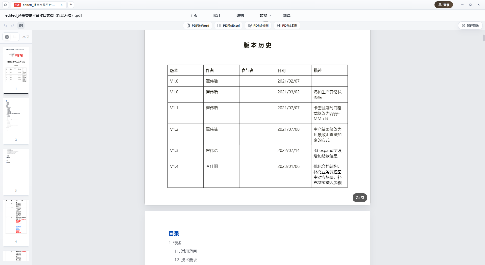Click the 版本历史 title
The image size is (485, 265).
(x=257, y=45)
